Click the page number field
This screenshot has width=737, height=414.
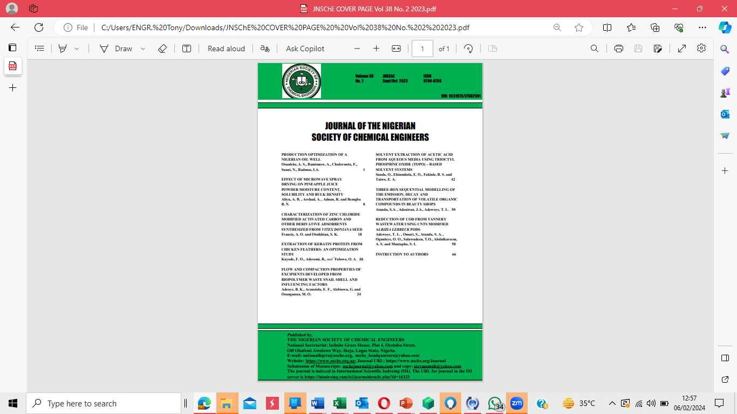[x=422, y=49]
